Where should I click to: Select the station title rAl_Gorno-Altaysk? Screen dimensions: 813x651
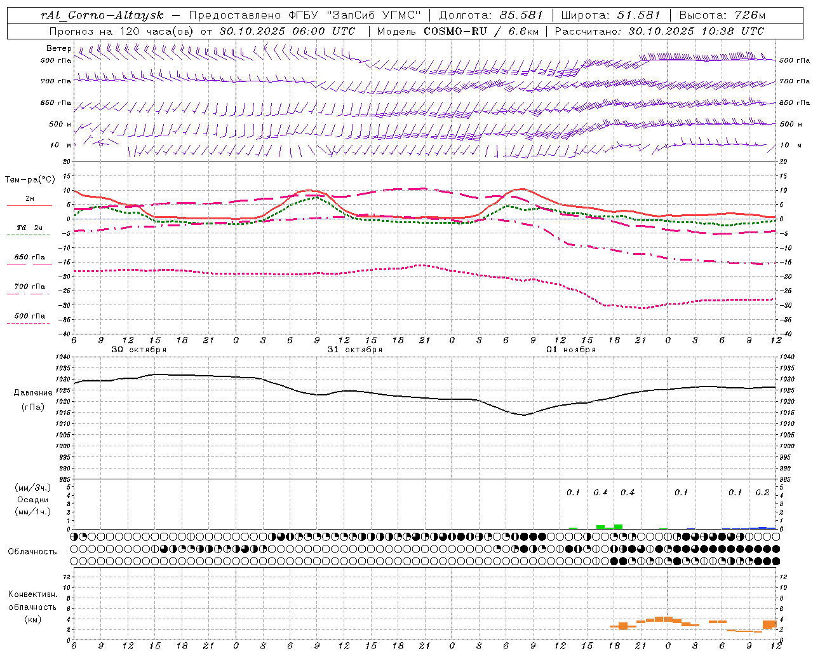pos(103,15)
